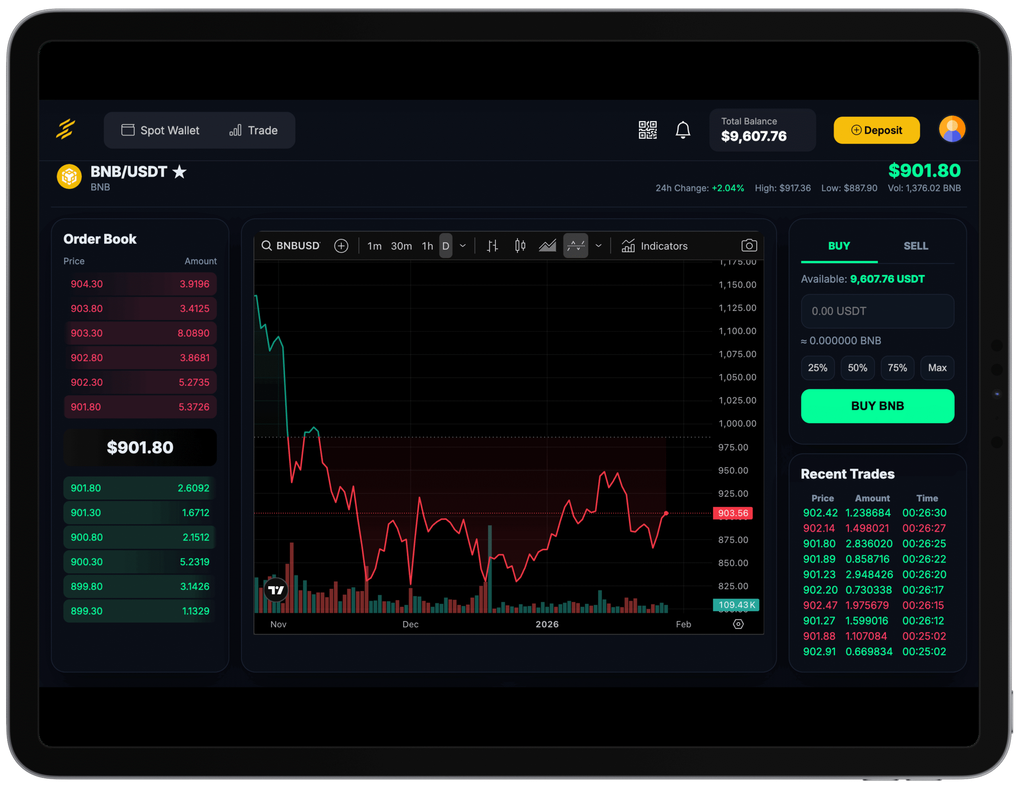Open notifications bell icon
The height and width of the screenshot is (788, 1018).
683,130
